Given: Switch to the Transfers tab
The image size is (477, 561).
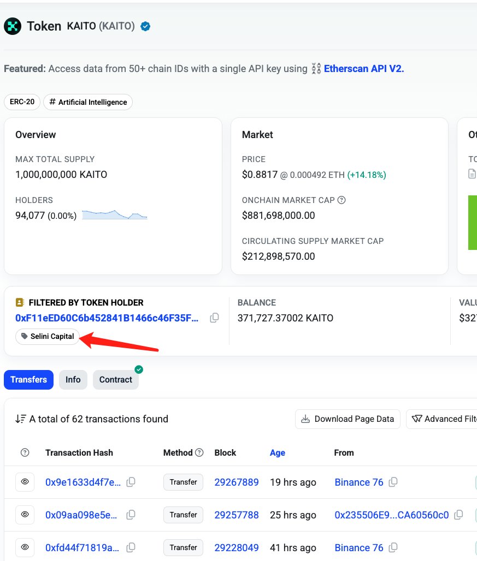Looking at the screenshot, I should pos(28,380).
